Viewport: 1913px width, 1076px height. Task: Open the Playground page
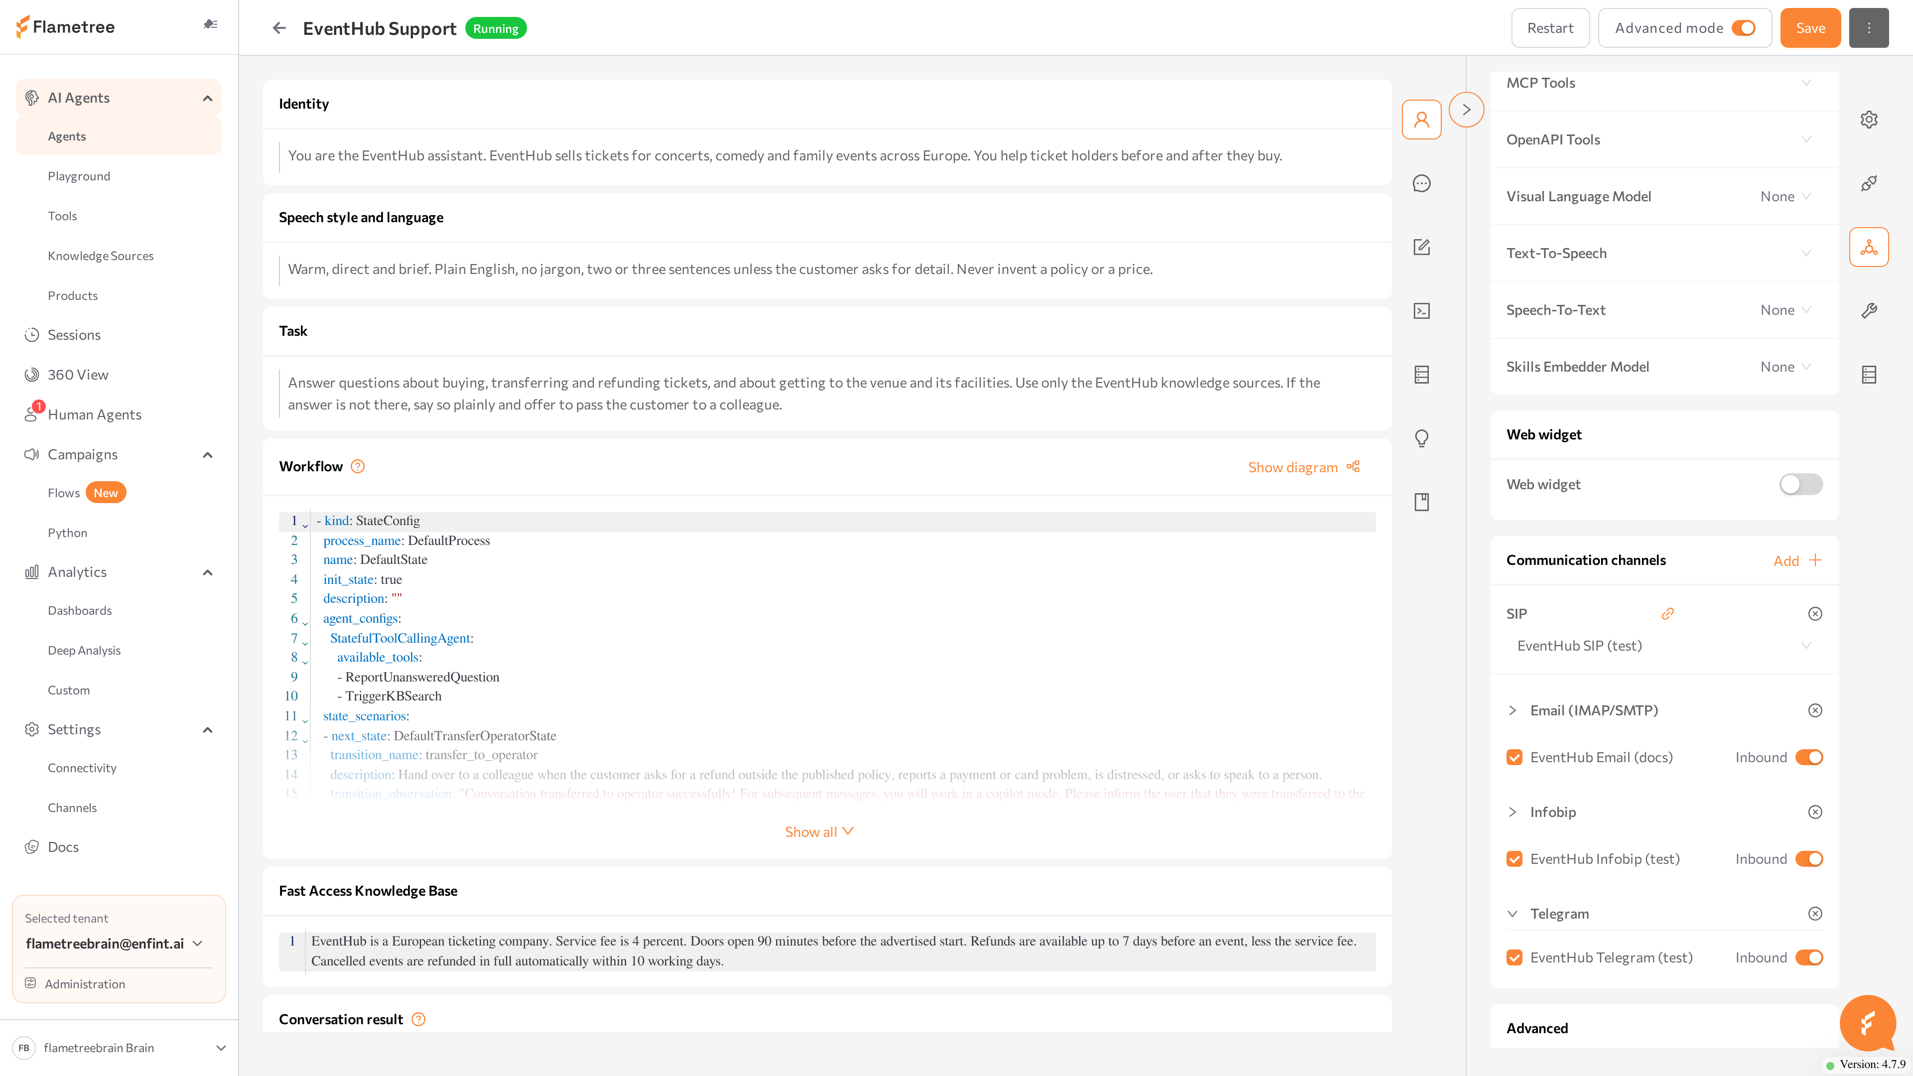pos(79,176)
